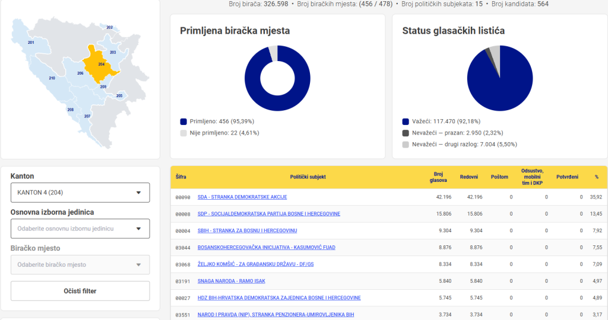This screenshot has height=320, width=608.
Task: Open SDP - Socijaldemokratska Partija link
Action: (269, 213)
